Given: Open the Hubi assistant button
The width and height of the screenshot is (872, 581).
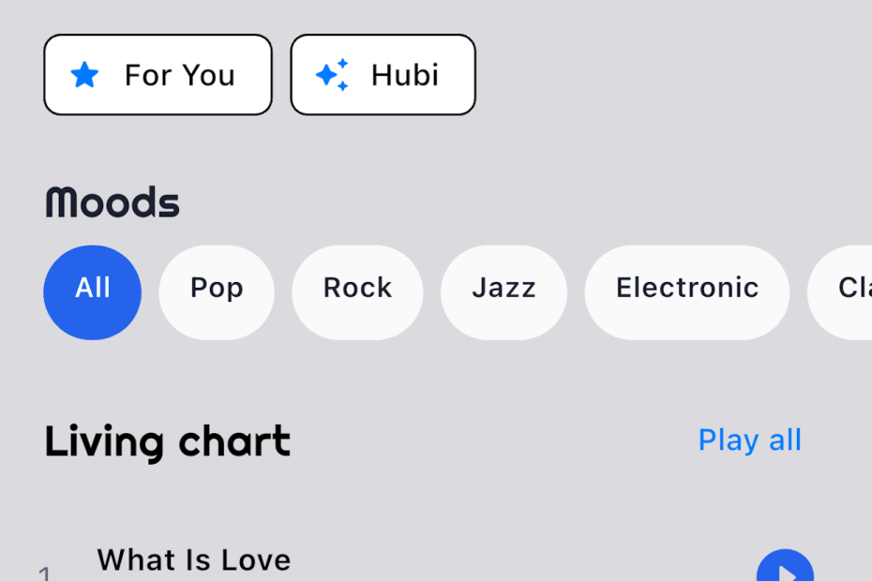Looking at the screenshot, I should click(383, 75).
